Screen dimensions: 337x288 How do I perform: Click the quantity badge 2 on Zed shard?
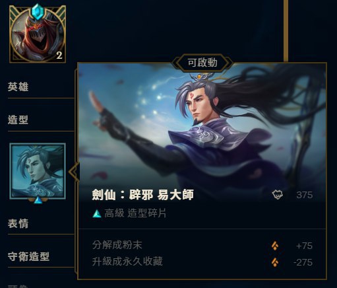(x=59, y=55)
